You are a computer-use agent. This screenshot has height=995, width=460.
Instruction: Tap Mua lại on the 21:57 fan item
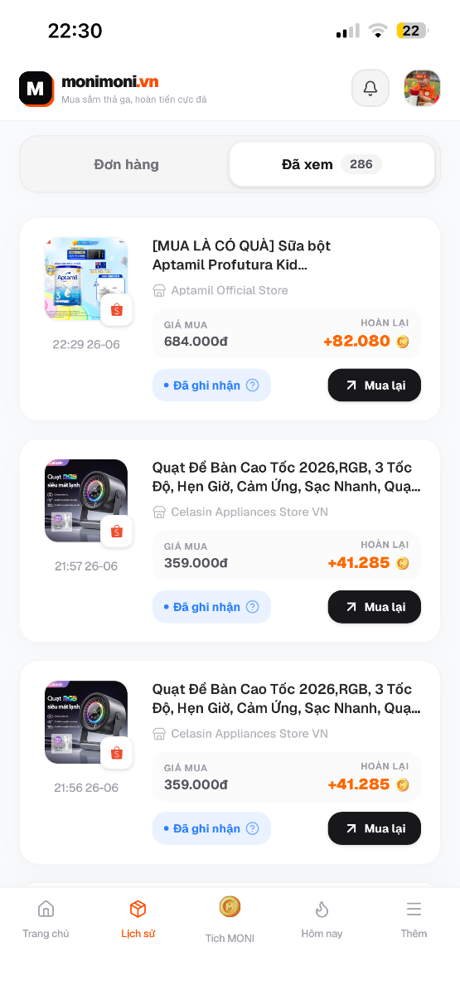pyautogui.click(x=375, y=607)
